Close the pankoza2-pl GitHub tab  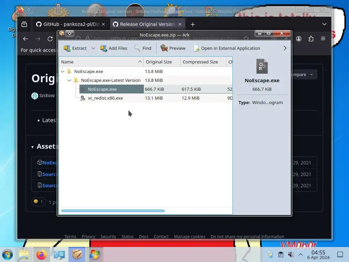(103, 24)
